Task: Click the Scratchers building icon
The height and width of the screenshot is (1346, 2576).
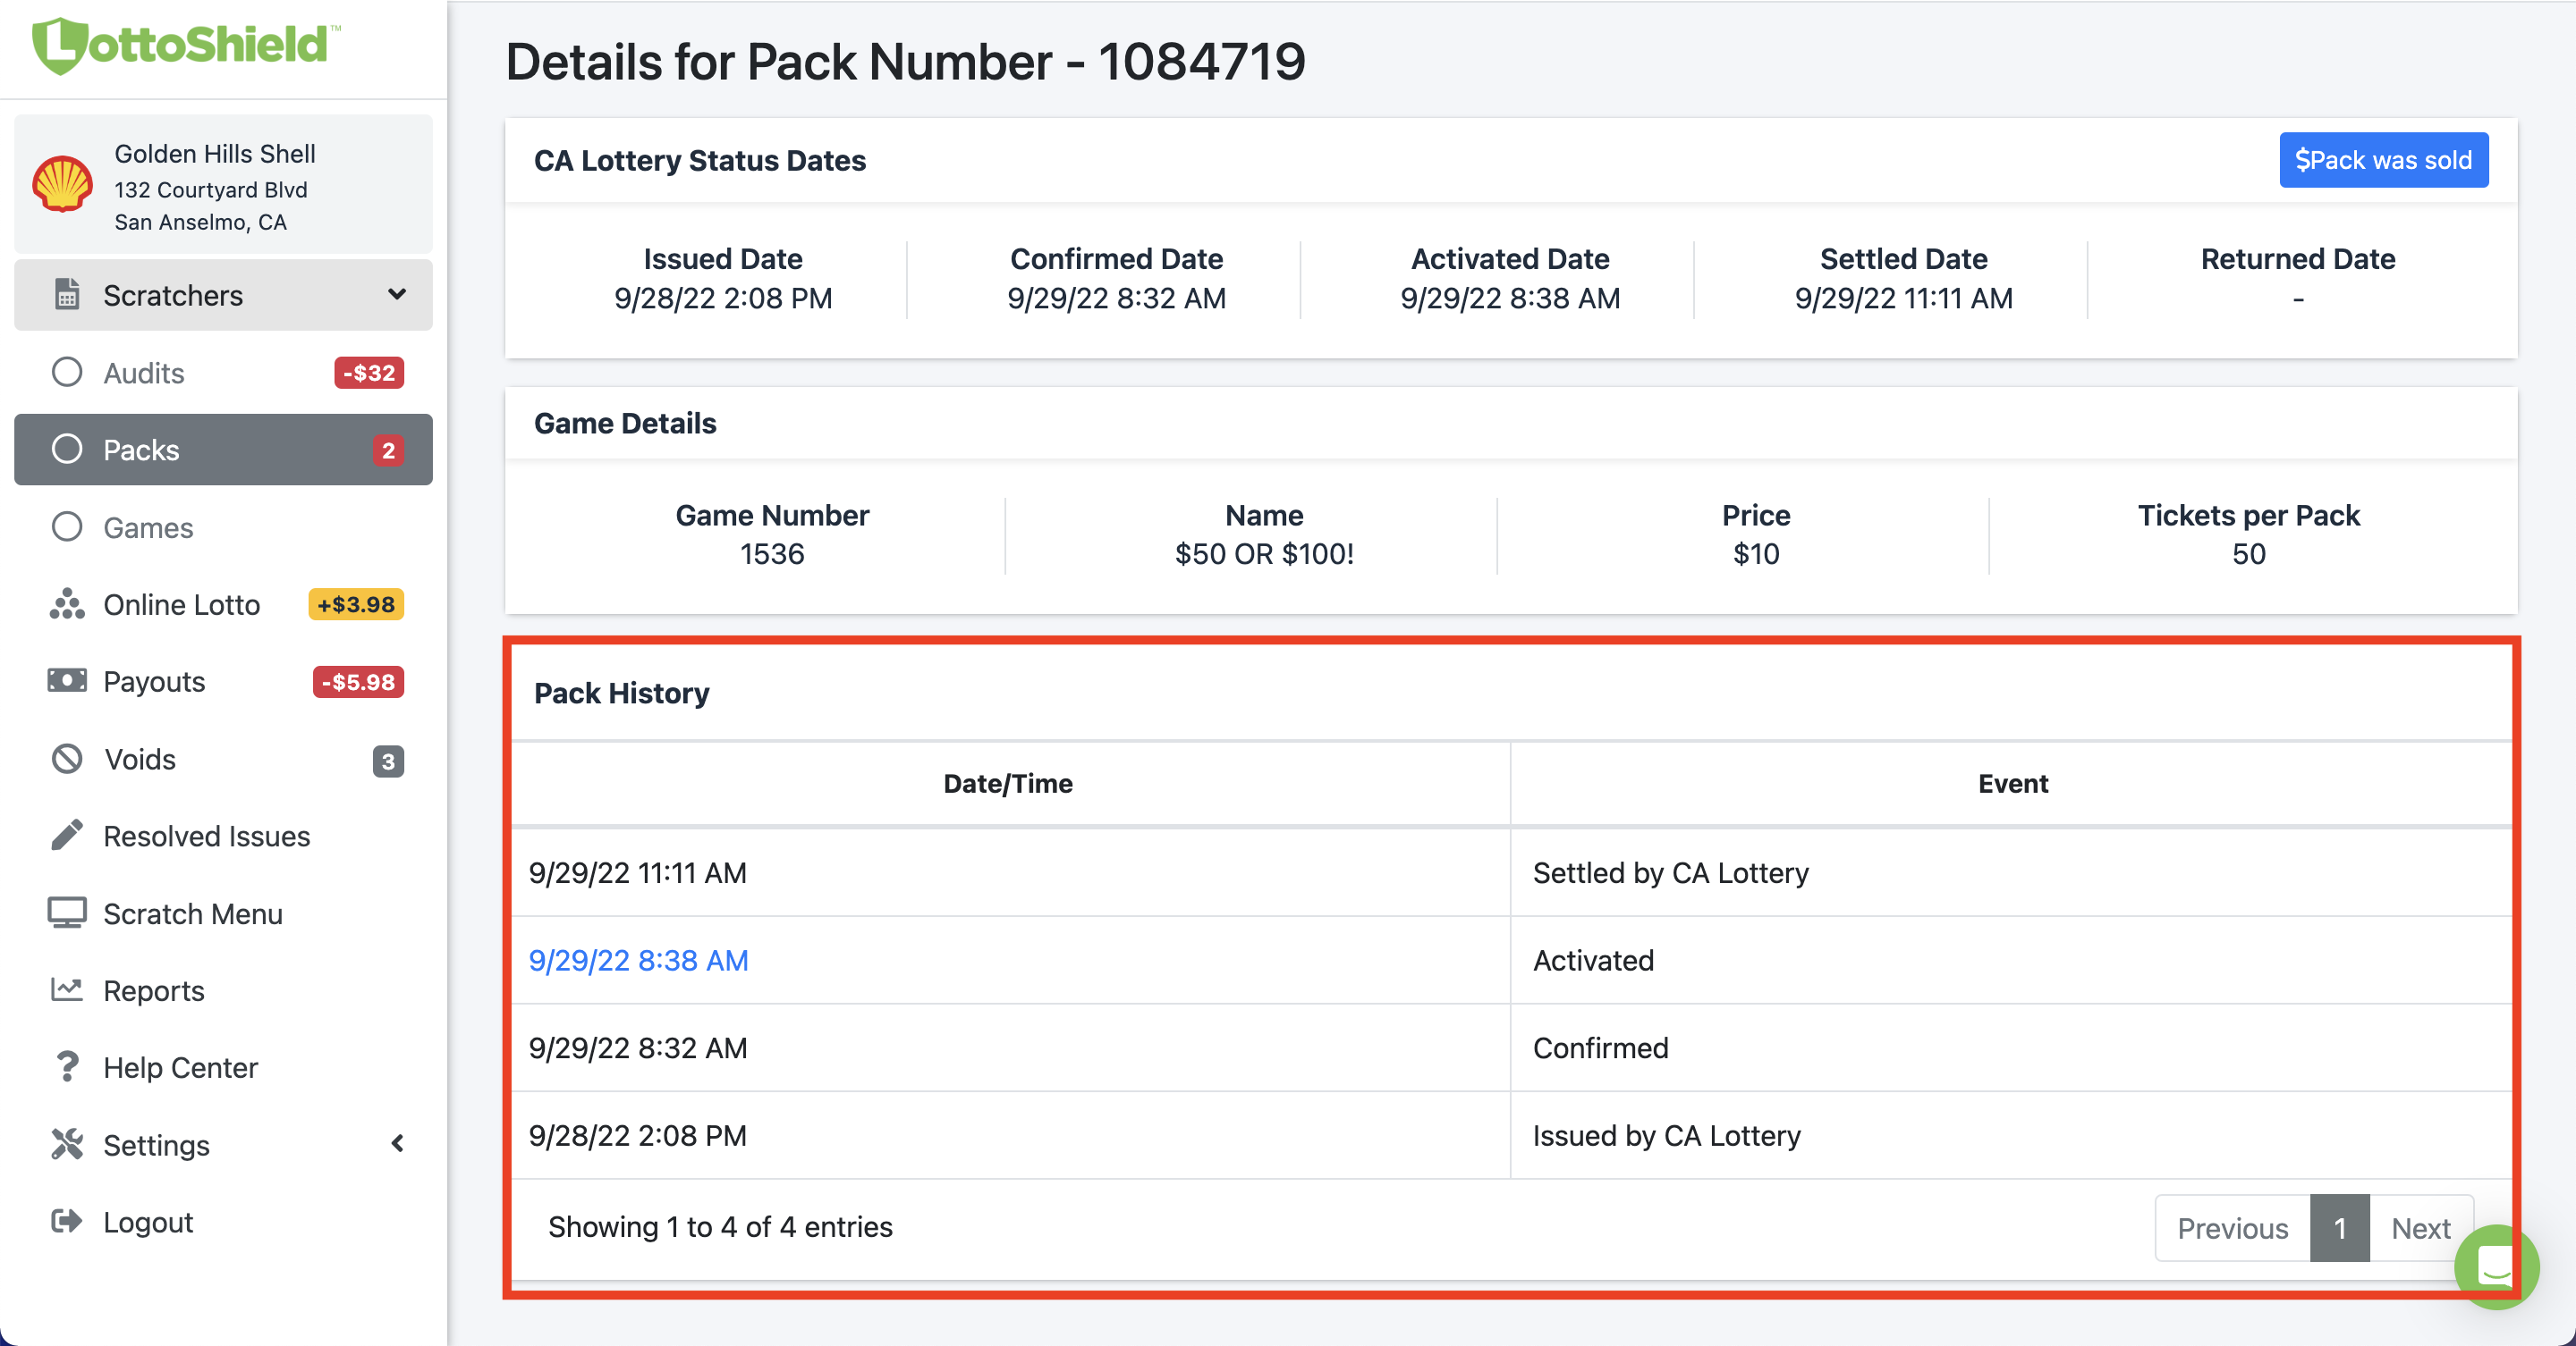Action: point(67,295)
